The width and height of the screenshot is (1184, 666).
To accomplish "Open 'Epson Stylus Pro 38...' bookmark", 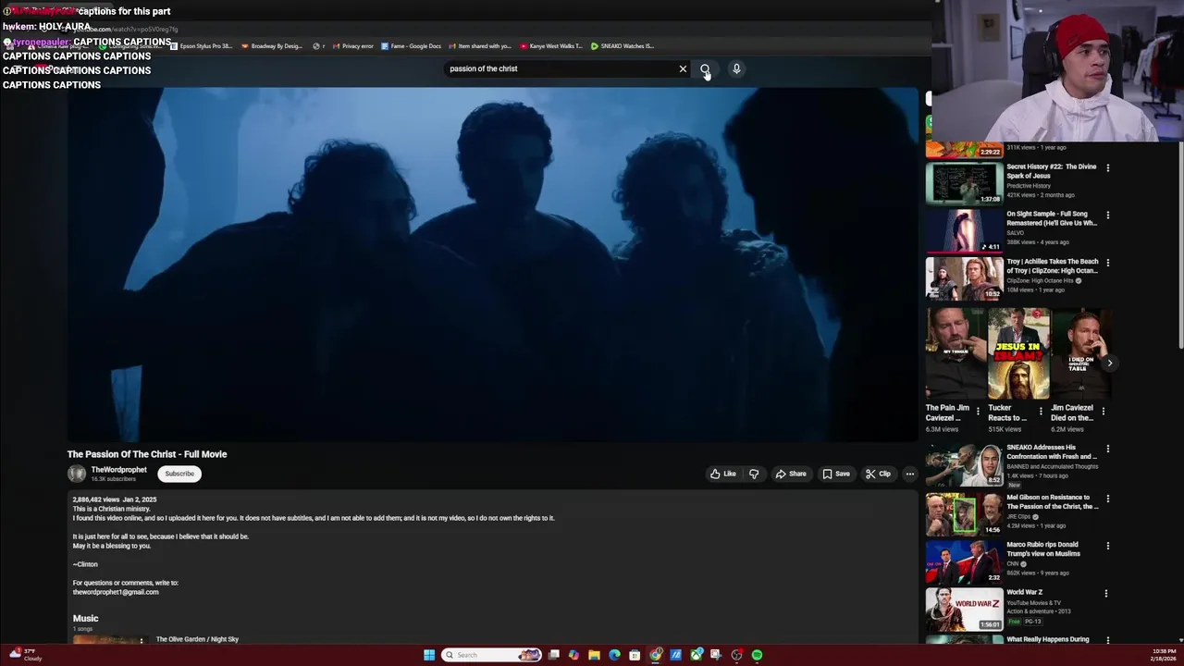I will [201, 46].
